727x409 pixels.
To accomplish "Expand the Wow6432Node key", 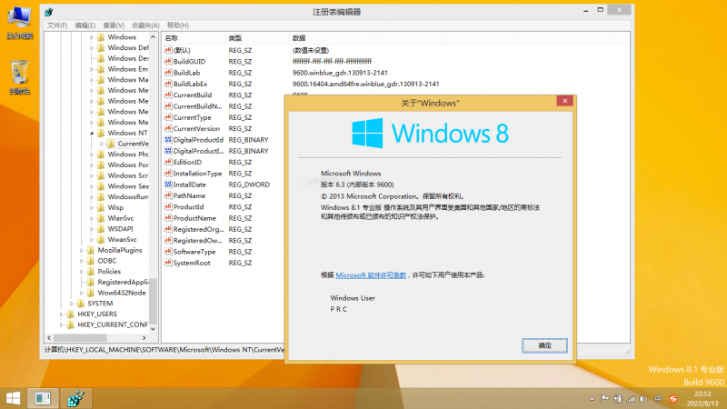I will (x=82, y=293).
